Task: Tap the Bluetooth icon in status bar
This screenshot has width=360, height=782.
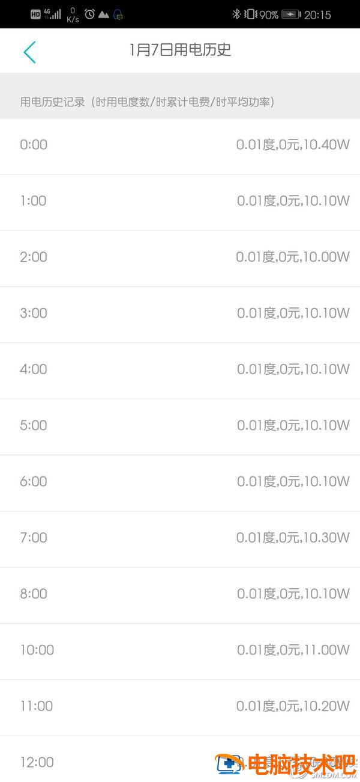Action: coord(236,14)
